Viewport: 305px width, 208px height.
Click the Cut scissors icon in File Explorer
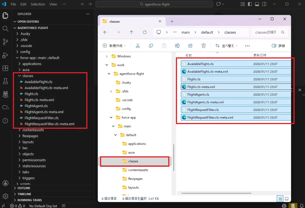(138, 46)
